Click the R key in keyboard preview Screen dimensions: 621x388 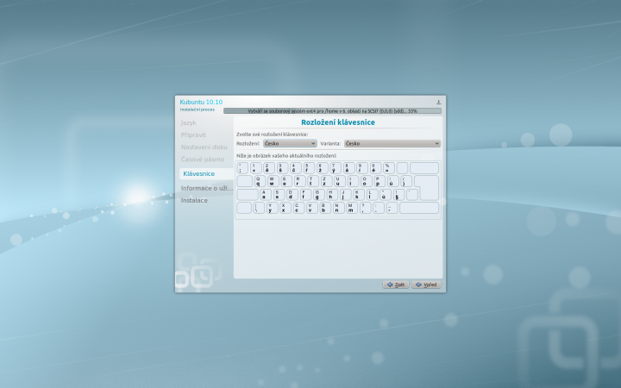click(x=299, y=181)
